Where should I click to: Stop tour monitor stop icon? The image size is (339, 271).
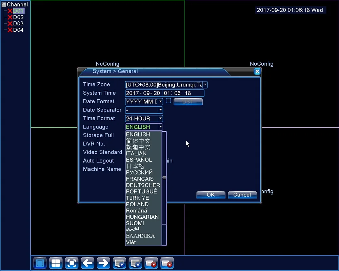pyautogui.click(x=135, y=263)
